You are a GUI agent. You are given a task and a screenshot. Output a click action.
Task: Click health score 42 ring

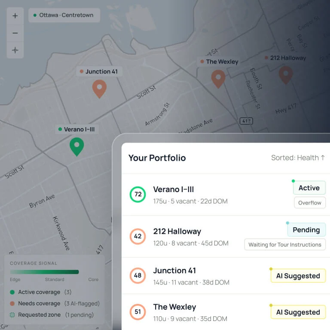point(138,236)
